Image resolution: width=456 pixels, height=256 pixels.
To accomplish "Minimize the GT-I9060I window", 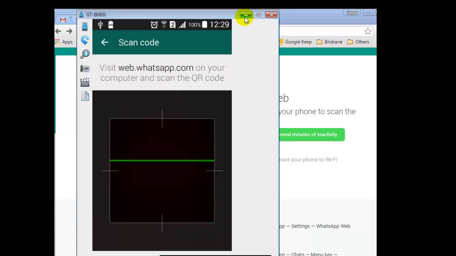I will (x=246, y=15).
